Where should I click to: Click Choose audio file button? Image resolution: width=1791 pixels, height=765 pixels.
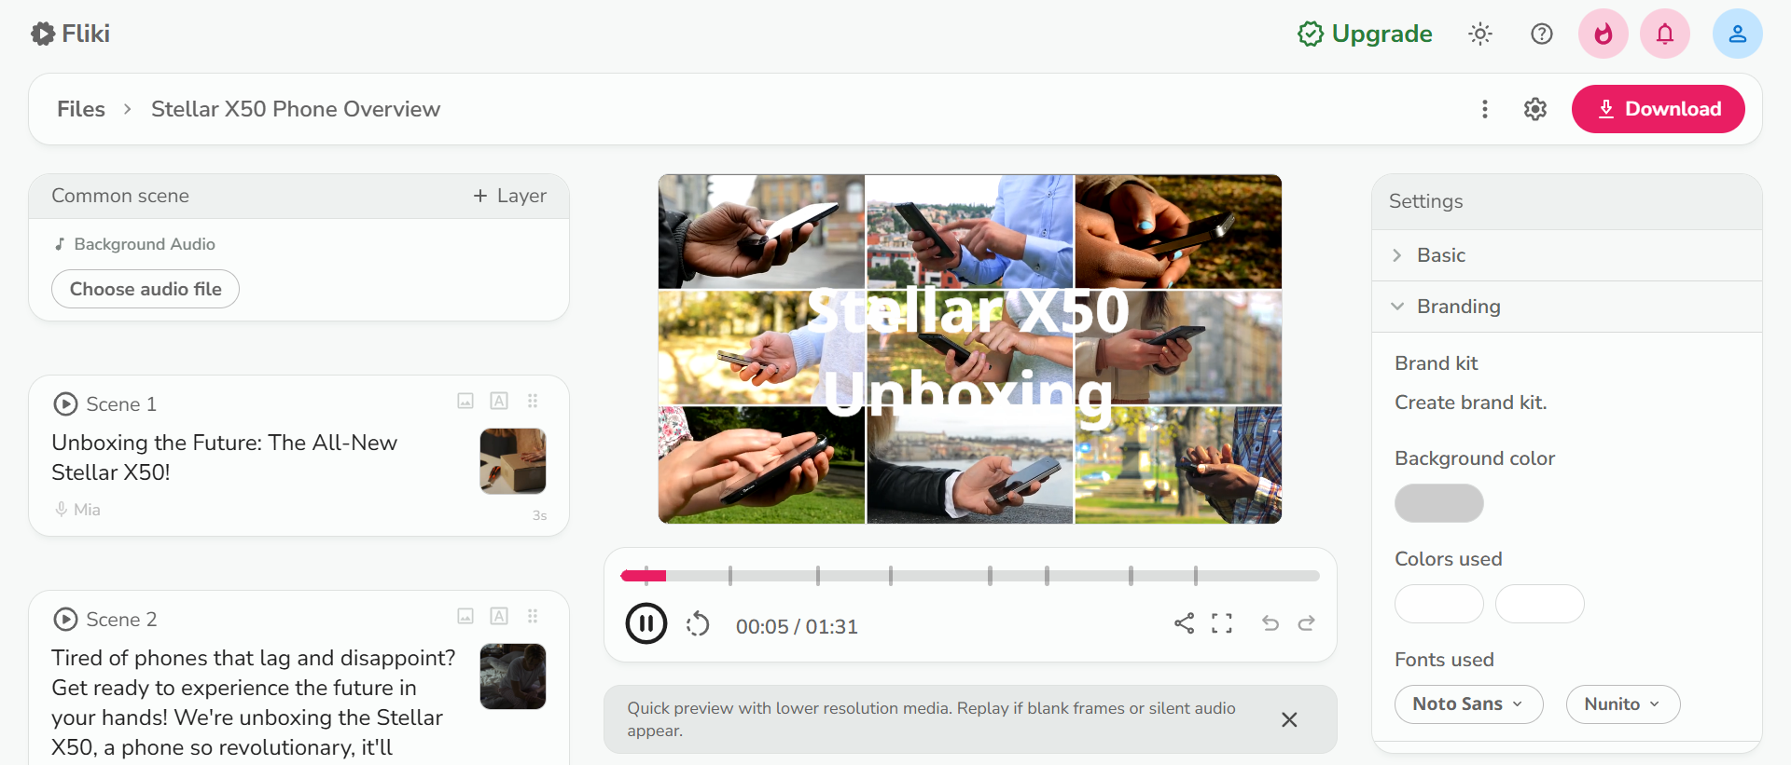tap(146, 289)
